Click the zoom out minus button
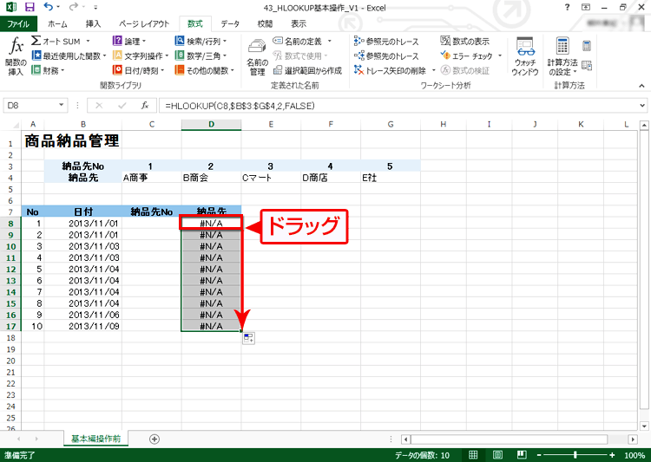This screenshot has height=462, width=651. tap(539, 455)
